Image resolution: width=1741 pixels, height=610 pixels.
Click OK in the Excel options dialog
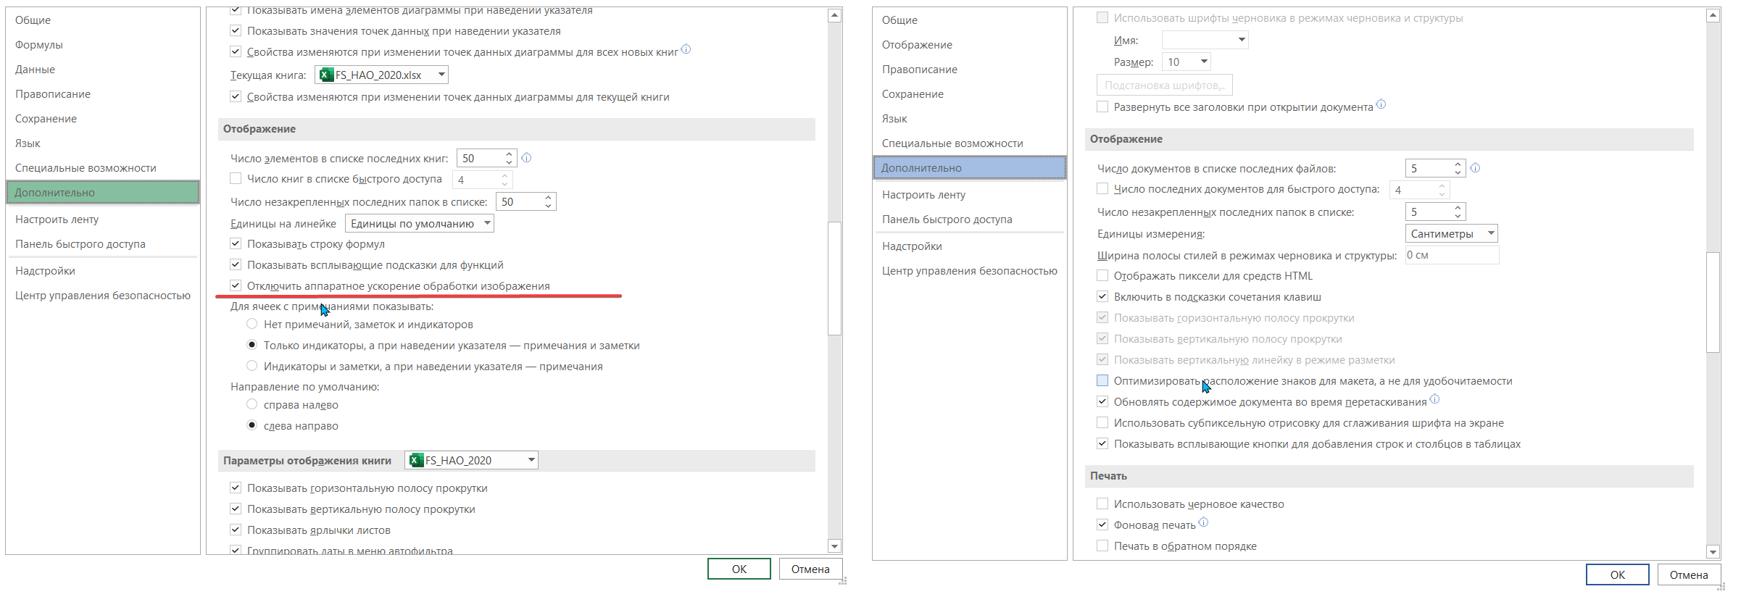click(739, 569)
